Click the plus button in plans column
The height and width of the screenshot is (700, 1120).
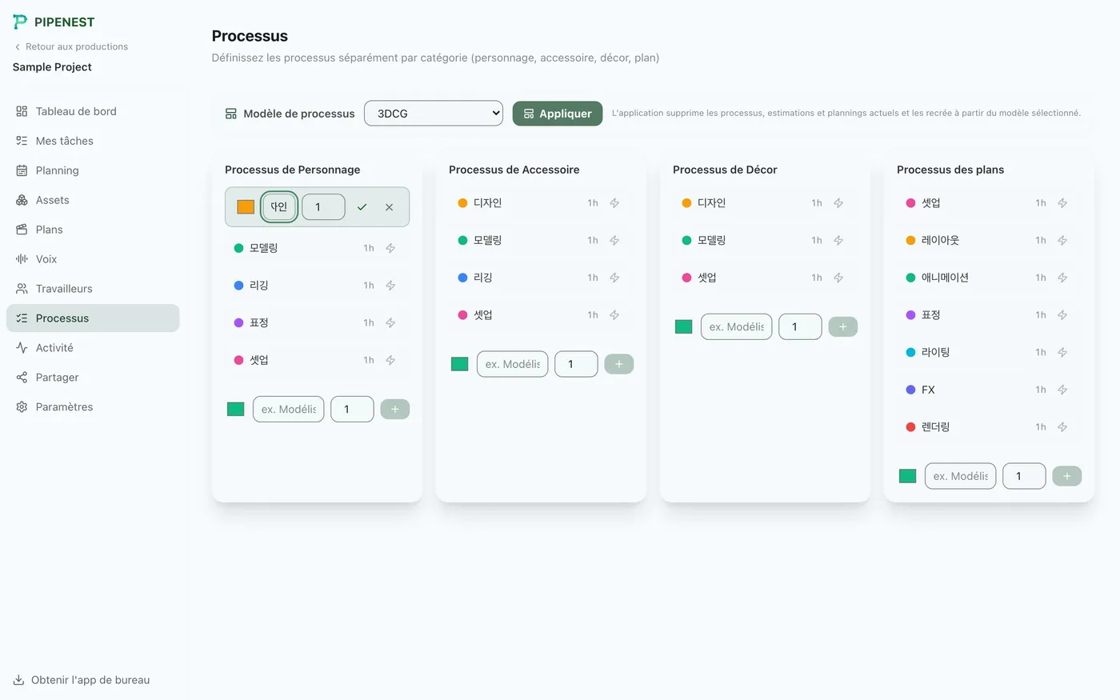click(x=1067, y=476)
